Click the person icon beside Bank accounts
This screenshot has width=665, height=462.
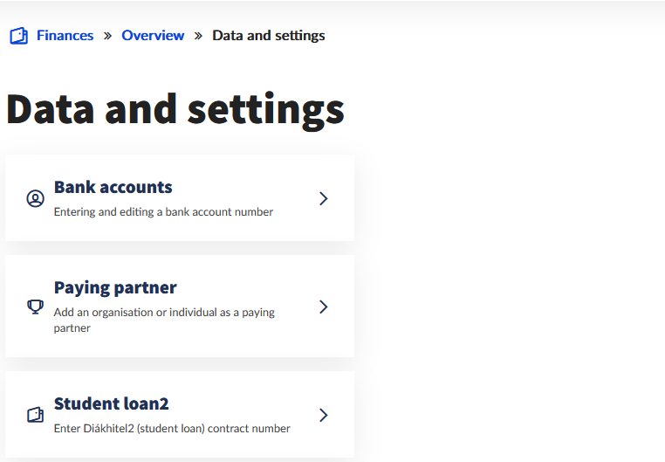[35, 199]
